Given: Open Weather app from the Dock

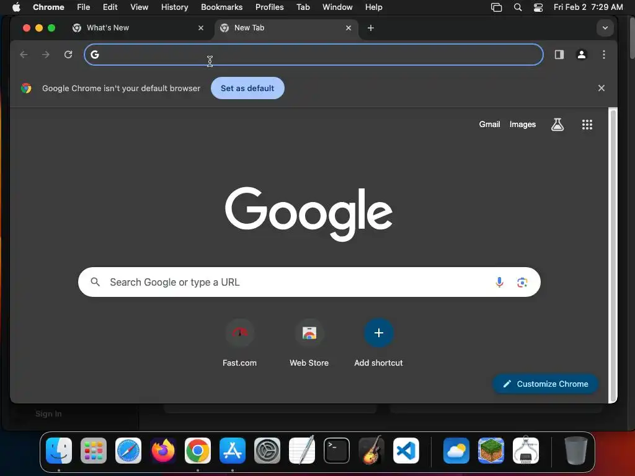Looking at the screenshot, I should coord(456,451).
